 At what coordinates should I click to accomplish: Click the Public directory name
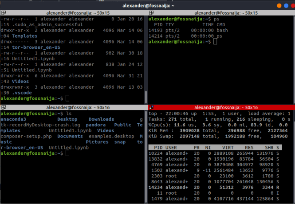(123, 125)
